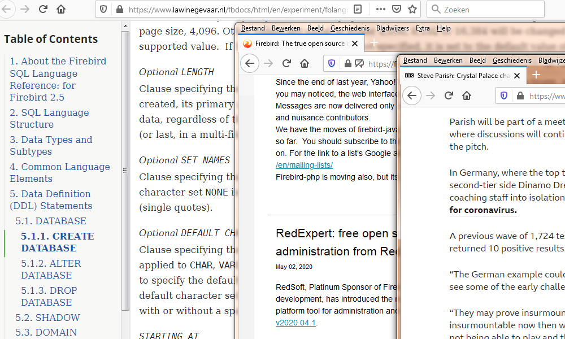Click the Firebird window URL field
Screen dimensions: 565x339
click(382, 64)
